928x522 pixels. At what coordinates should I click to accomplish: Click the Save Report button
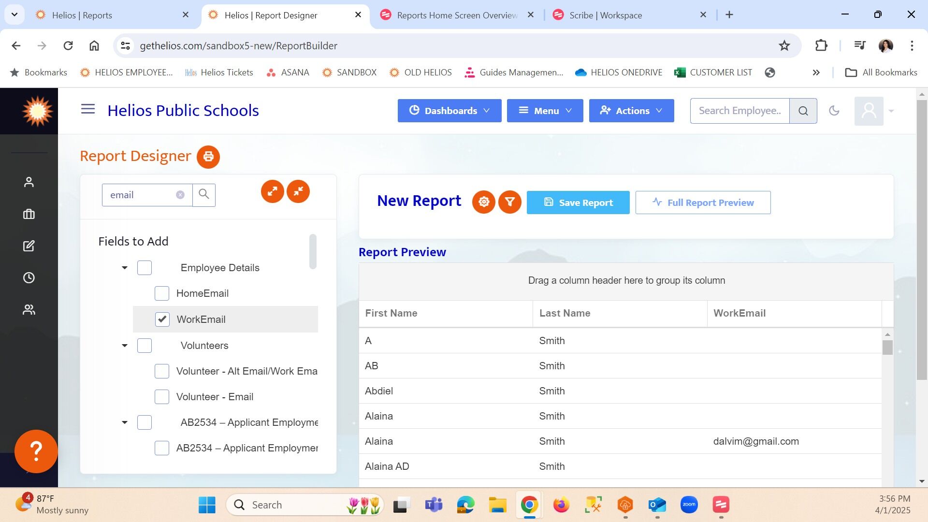point(578,203)
